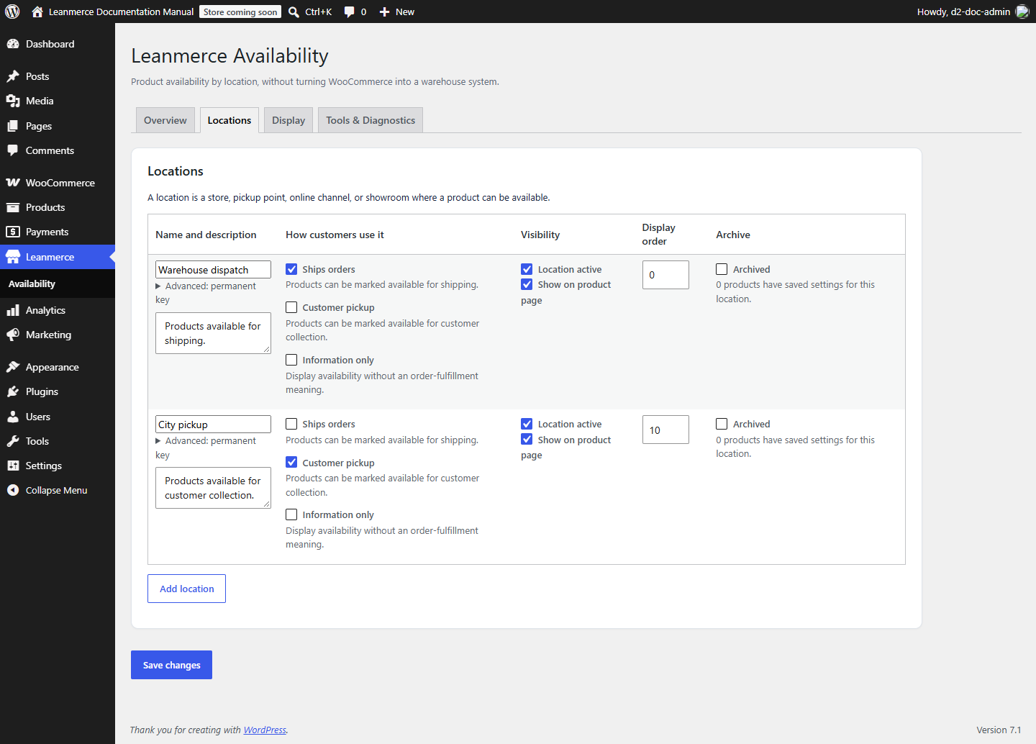
Task: Check Archived for Warehouse dispatch
Action: coord(722,269)
